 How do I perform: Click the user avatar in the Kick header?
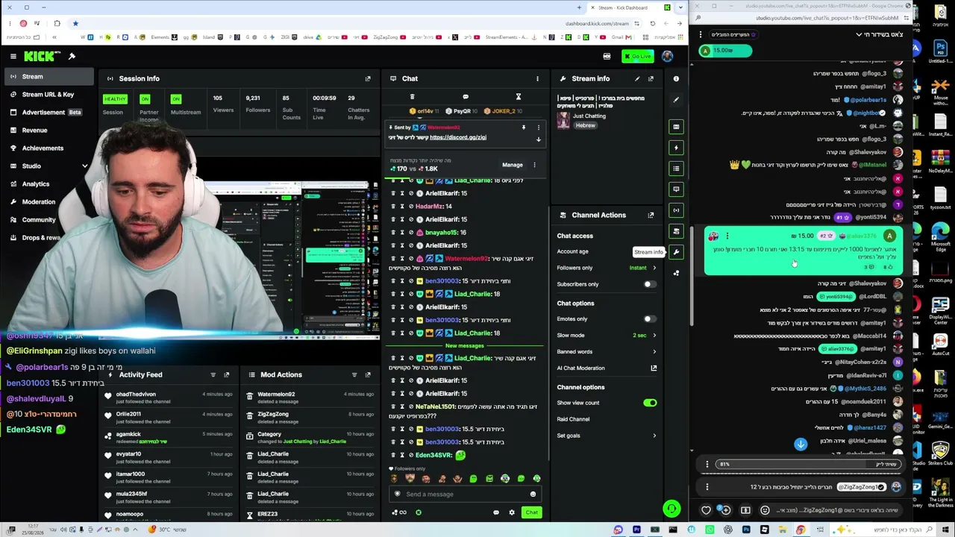coord(667,56)
